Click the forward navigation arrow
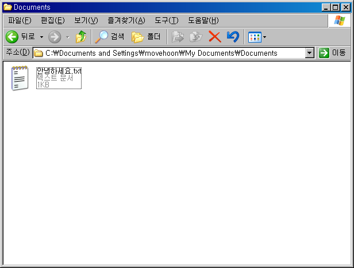Screen dimensions: 354x268 [x=55, y=37]
